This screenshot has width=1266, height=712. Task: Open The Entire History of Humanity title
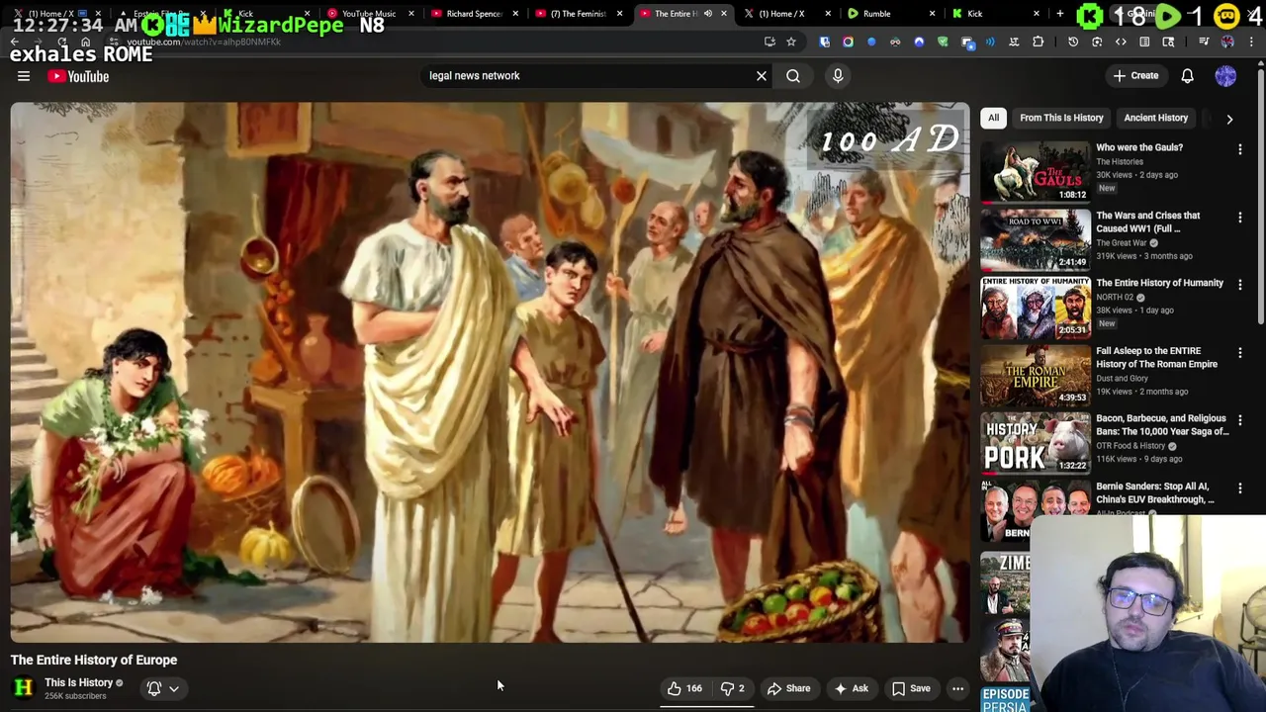(1159, 283)
